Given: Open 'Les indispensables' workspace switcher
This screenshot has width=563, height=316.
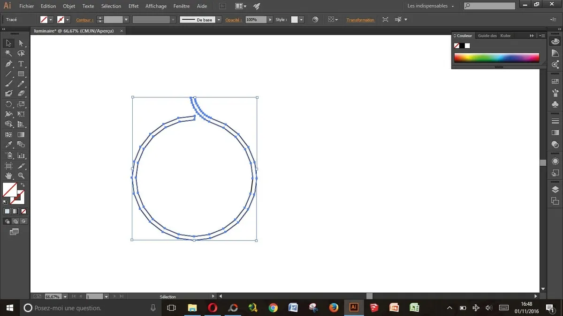Looking at the screenshot, I should [431, 6].
